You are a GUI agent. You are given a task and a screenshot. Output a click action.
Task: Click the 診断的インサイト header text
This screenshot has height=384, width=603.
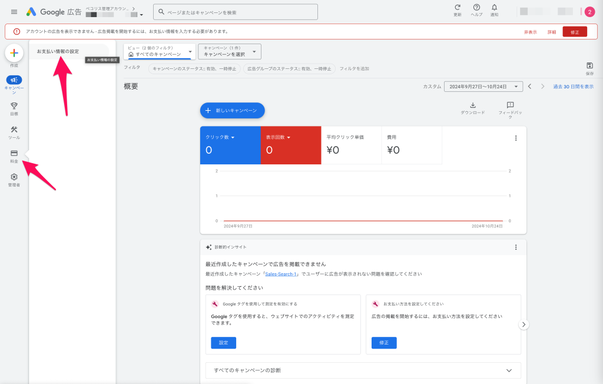[230, 247]
